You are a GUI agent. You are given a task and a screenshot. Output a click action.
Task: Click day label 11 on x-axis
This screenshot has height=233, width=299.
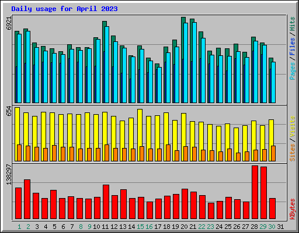105,227
